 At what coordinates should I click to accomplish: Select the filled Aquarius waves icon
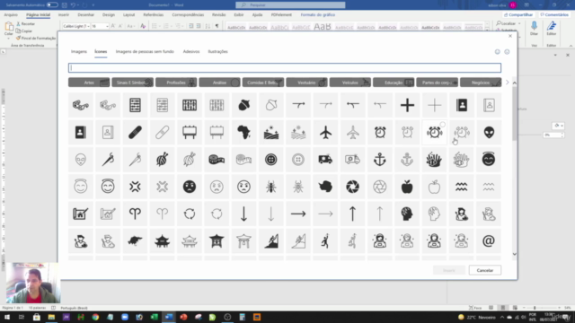[461, 187]
